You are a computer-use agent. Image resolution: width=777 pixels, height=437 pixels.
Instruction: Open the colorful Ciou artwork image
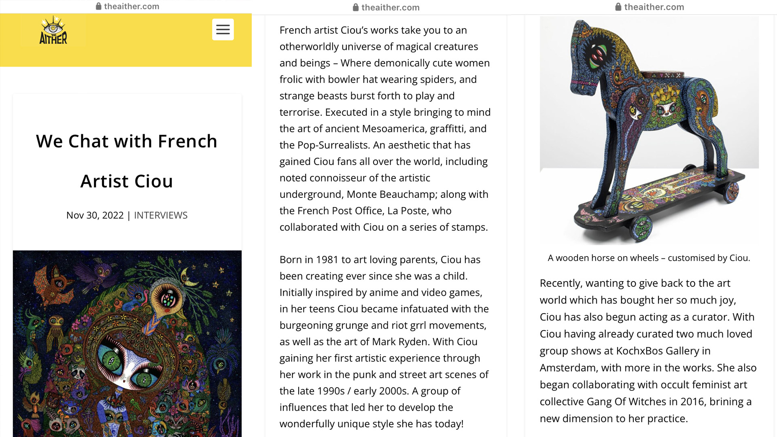(x=127, y=344)
